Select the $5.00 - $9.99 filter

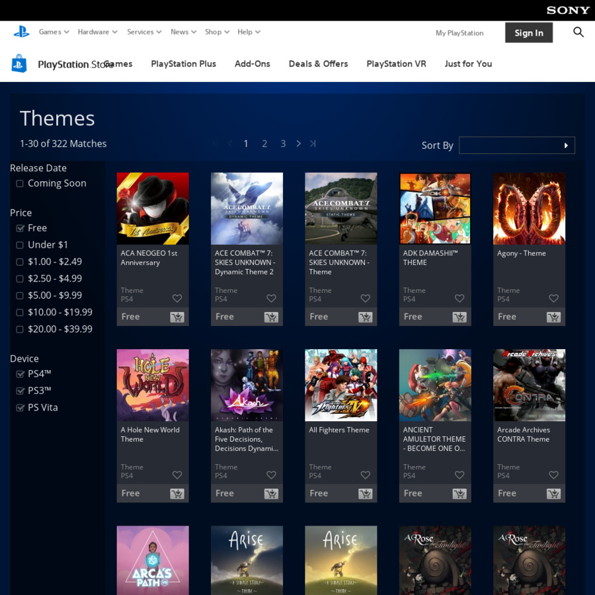tap(20, 296)
